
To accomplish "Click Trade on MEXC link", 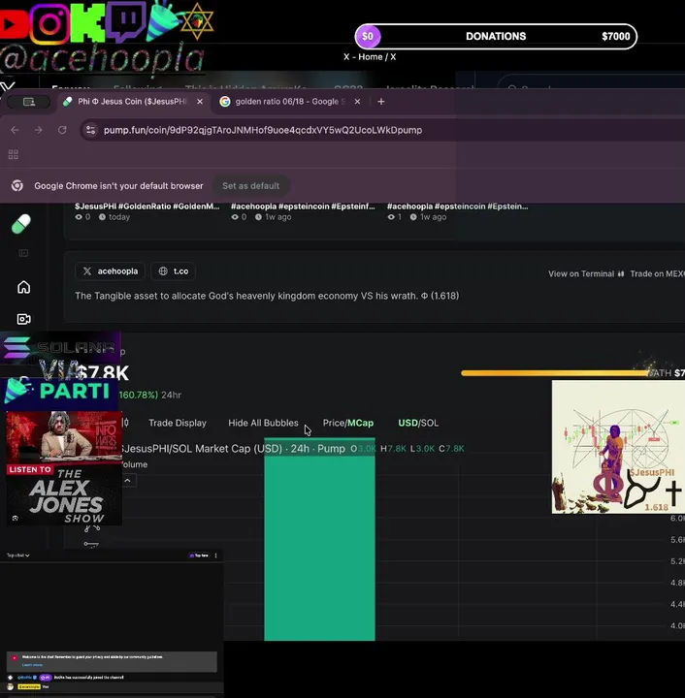I will [x=657, y=273].
